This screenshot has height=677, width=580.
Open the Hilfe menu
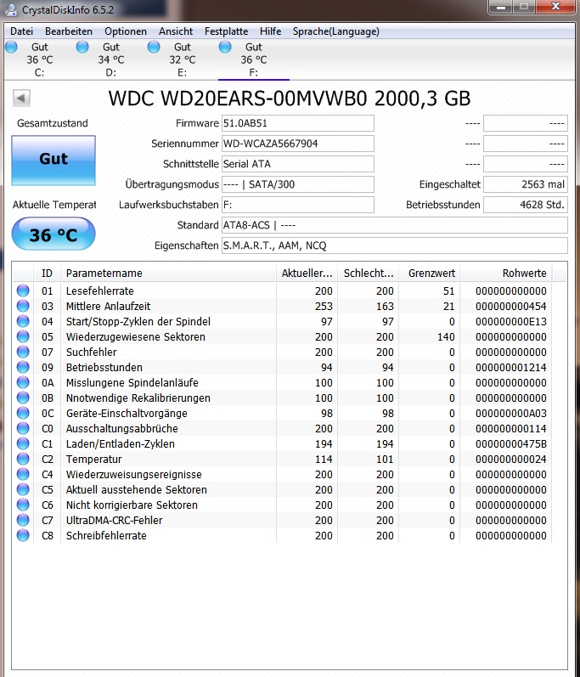(x=271, y=31)
